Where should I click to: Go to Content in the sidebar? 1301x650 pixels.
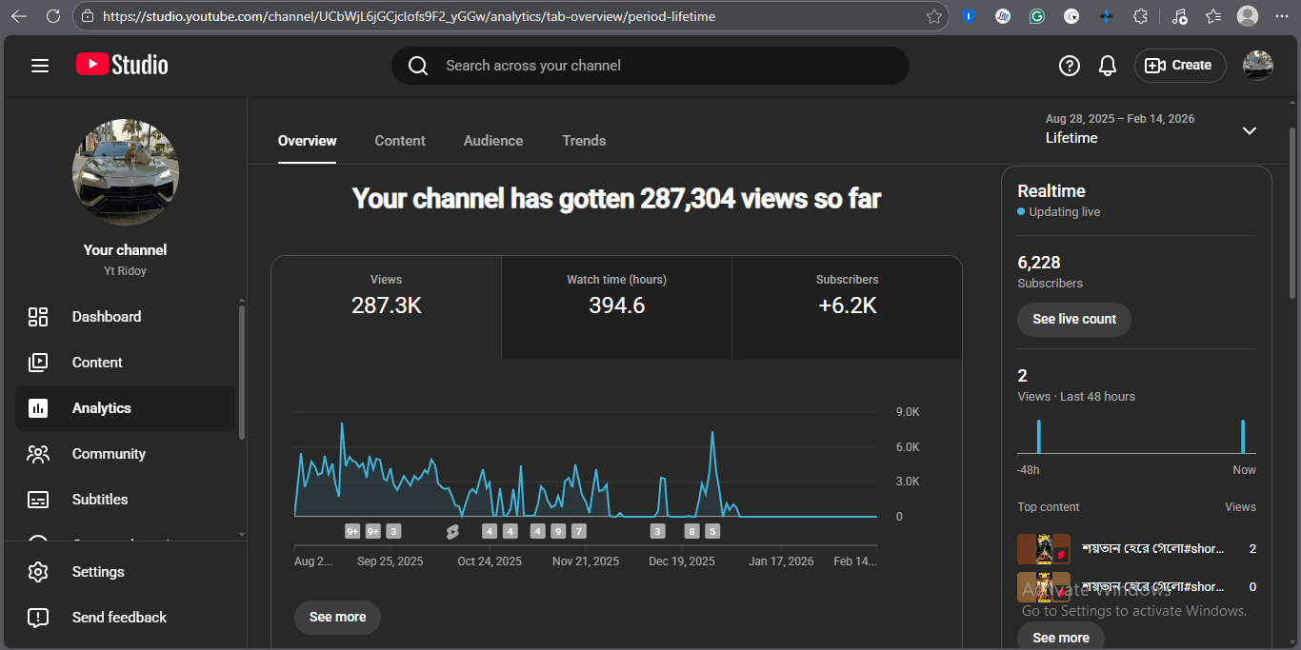[x=97, y=363]
